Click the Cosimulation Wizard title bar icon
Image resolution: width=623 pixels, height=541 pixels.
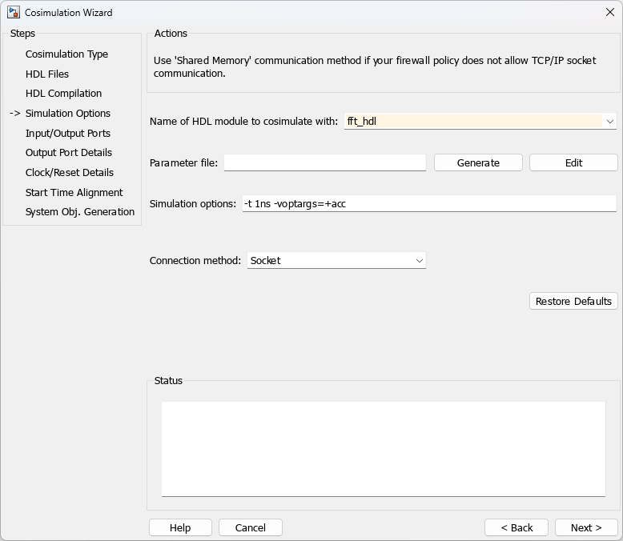[x=14, y=13]
